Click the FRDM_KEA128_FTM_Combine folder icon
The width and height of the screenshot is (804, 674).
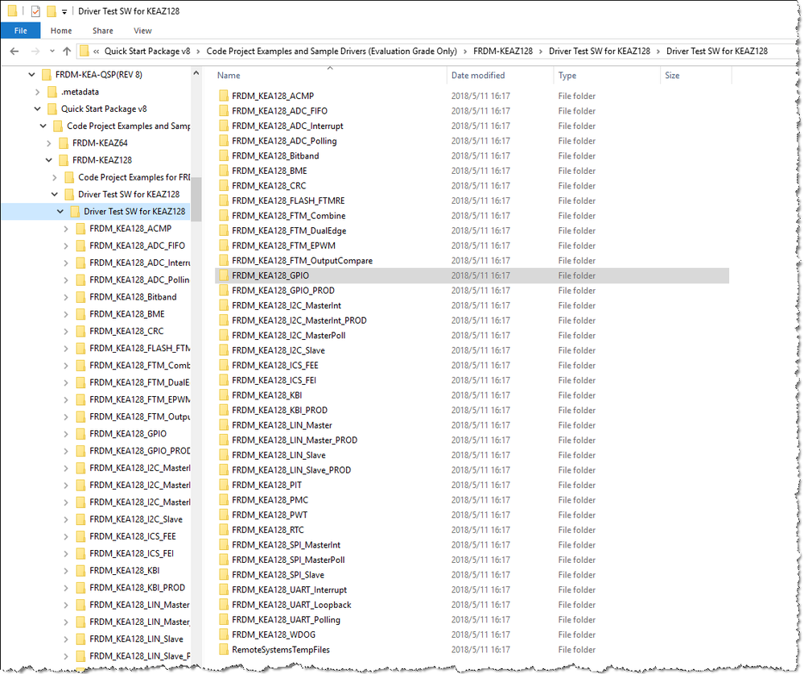[x=224, y=216]
